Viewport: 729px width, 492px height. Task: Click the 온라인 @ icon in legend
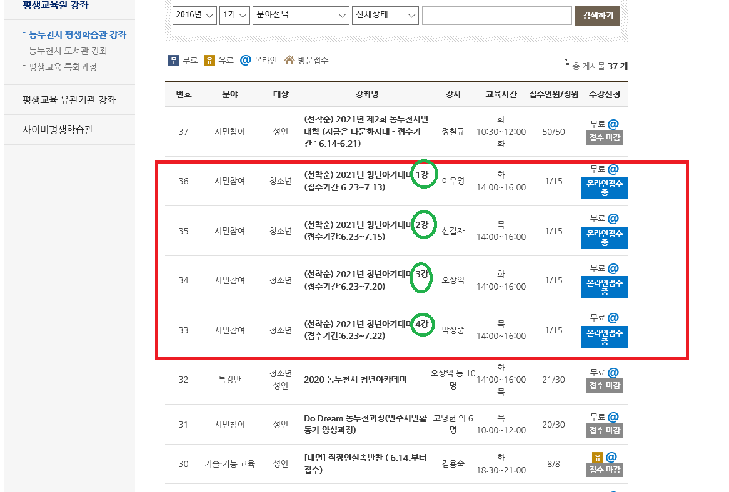[x=246, y=61]
